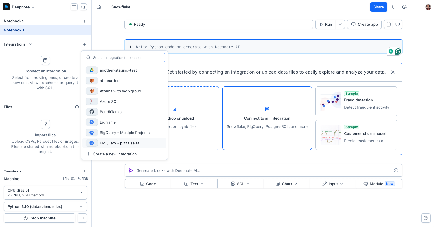Open the three-dot menu in top bar

tap(414, 7)
